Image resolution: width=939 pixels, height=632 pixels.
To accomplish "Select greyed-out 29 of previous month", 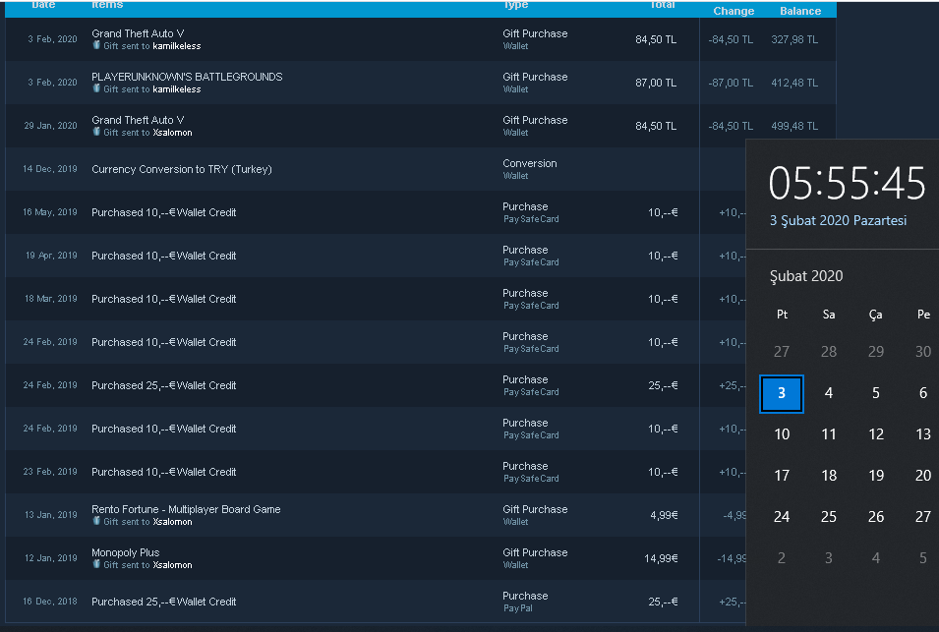I will 876,352.
